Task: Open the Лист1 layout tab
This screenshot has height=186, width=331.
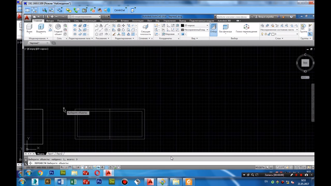Action: tap(50, 154)
